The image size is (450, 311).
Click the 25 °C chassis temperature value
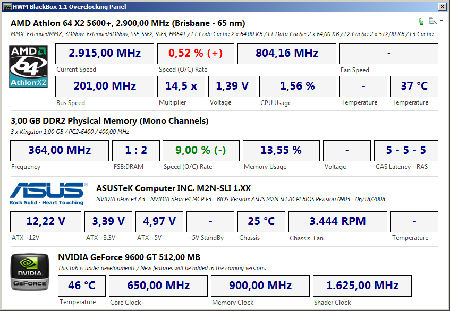[261, 221]
